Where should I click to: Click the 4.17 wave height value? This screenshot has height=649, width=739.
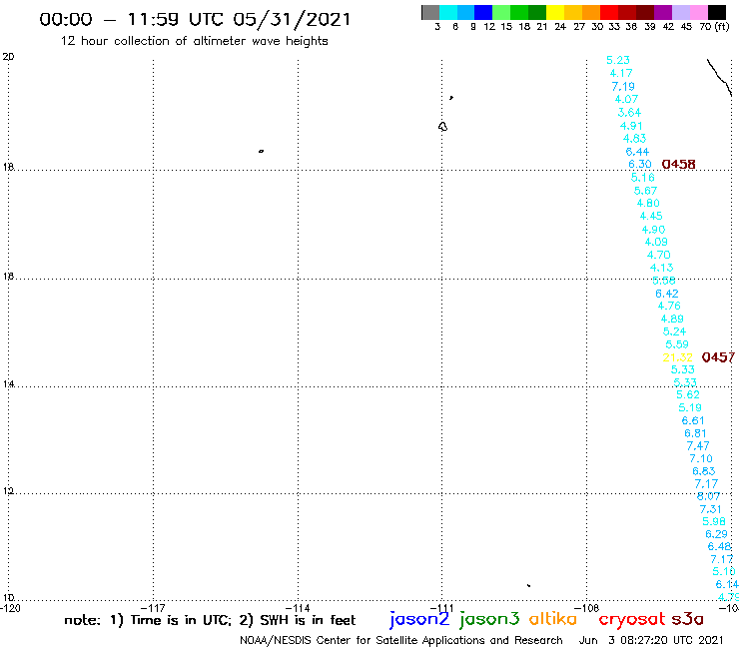point(621,73)
